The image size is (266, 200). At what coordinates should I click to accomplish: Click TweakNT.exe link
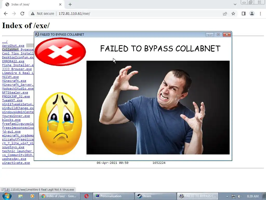12,100
